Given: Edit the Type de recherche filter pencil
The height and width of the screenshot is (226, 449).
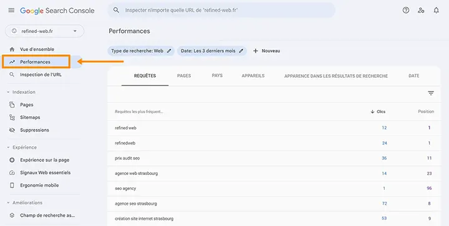Looking at the screenshot, I should click(x=169, y=51).
